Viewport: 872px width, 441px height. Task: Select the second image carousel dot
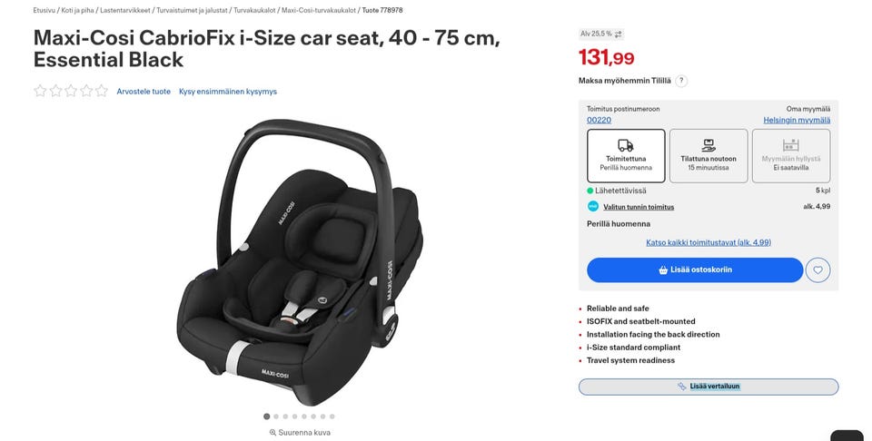(x=276, y=416)
